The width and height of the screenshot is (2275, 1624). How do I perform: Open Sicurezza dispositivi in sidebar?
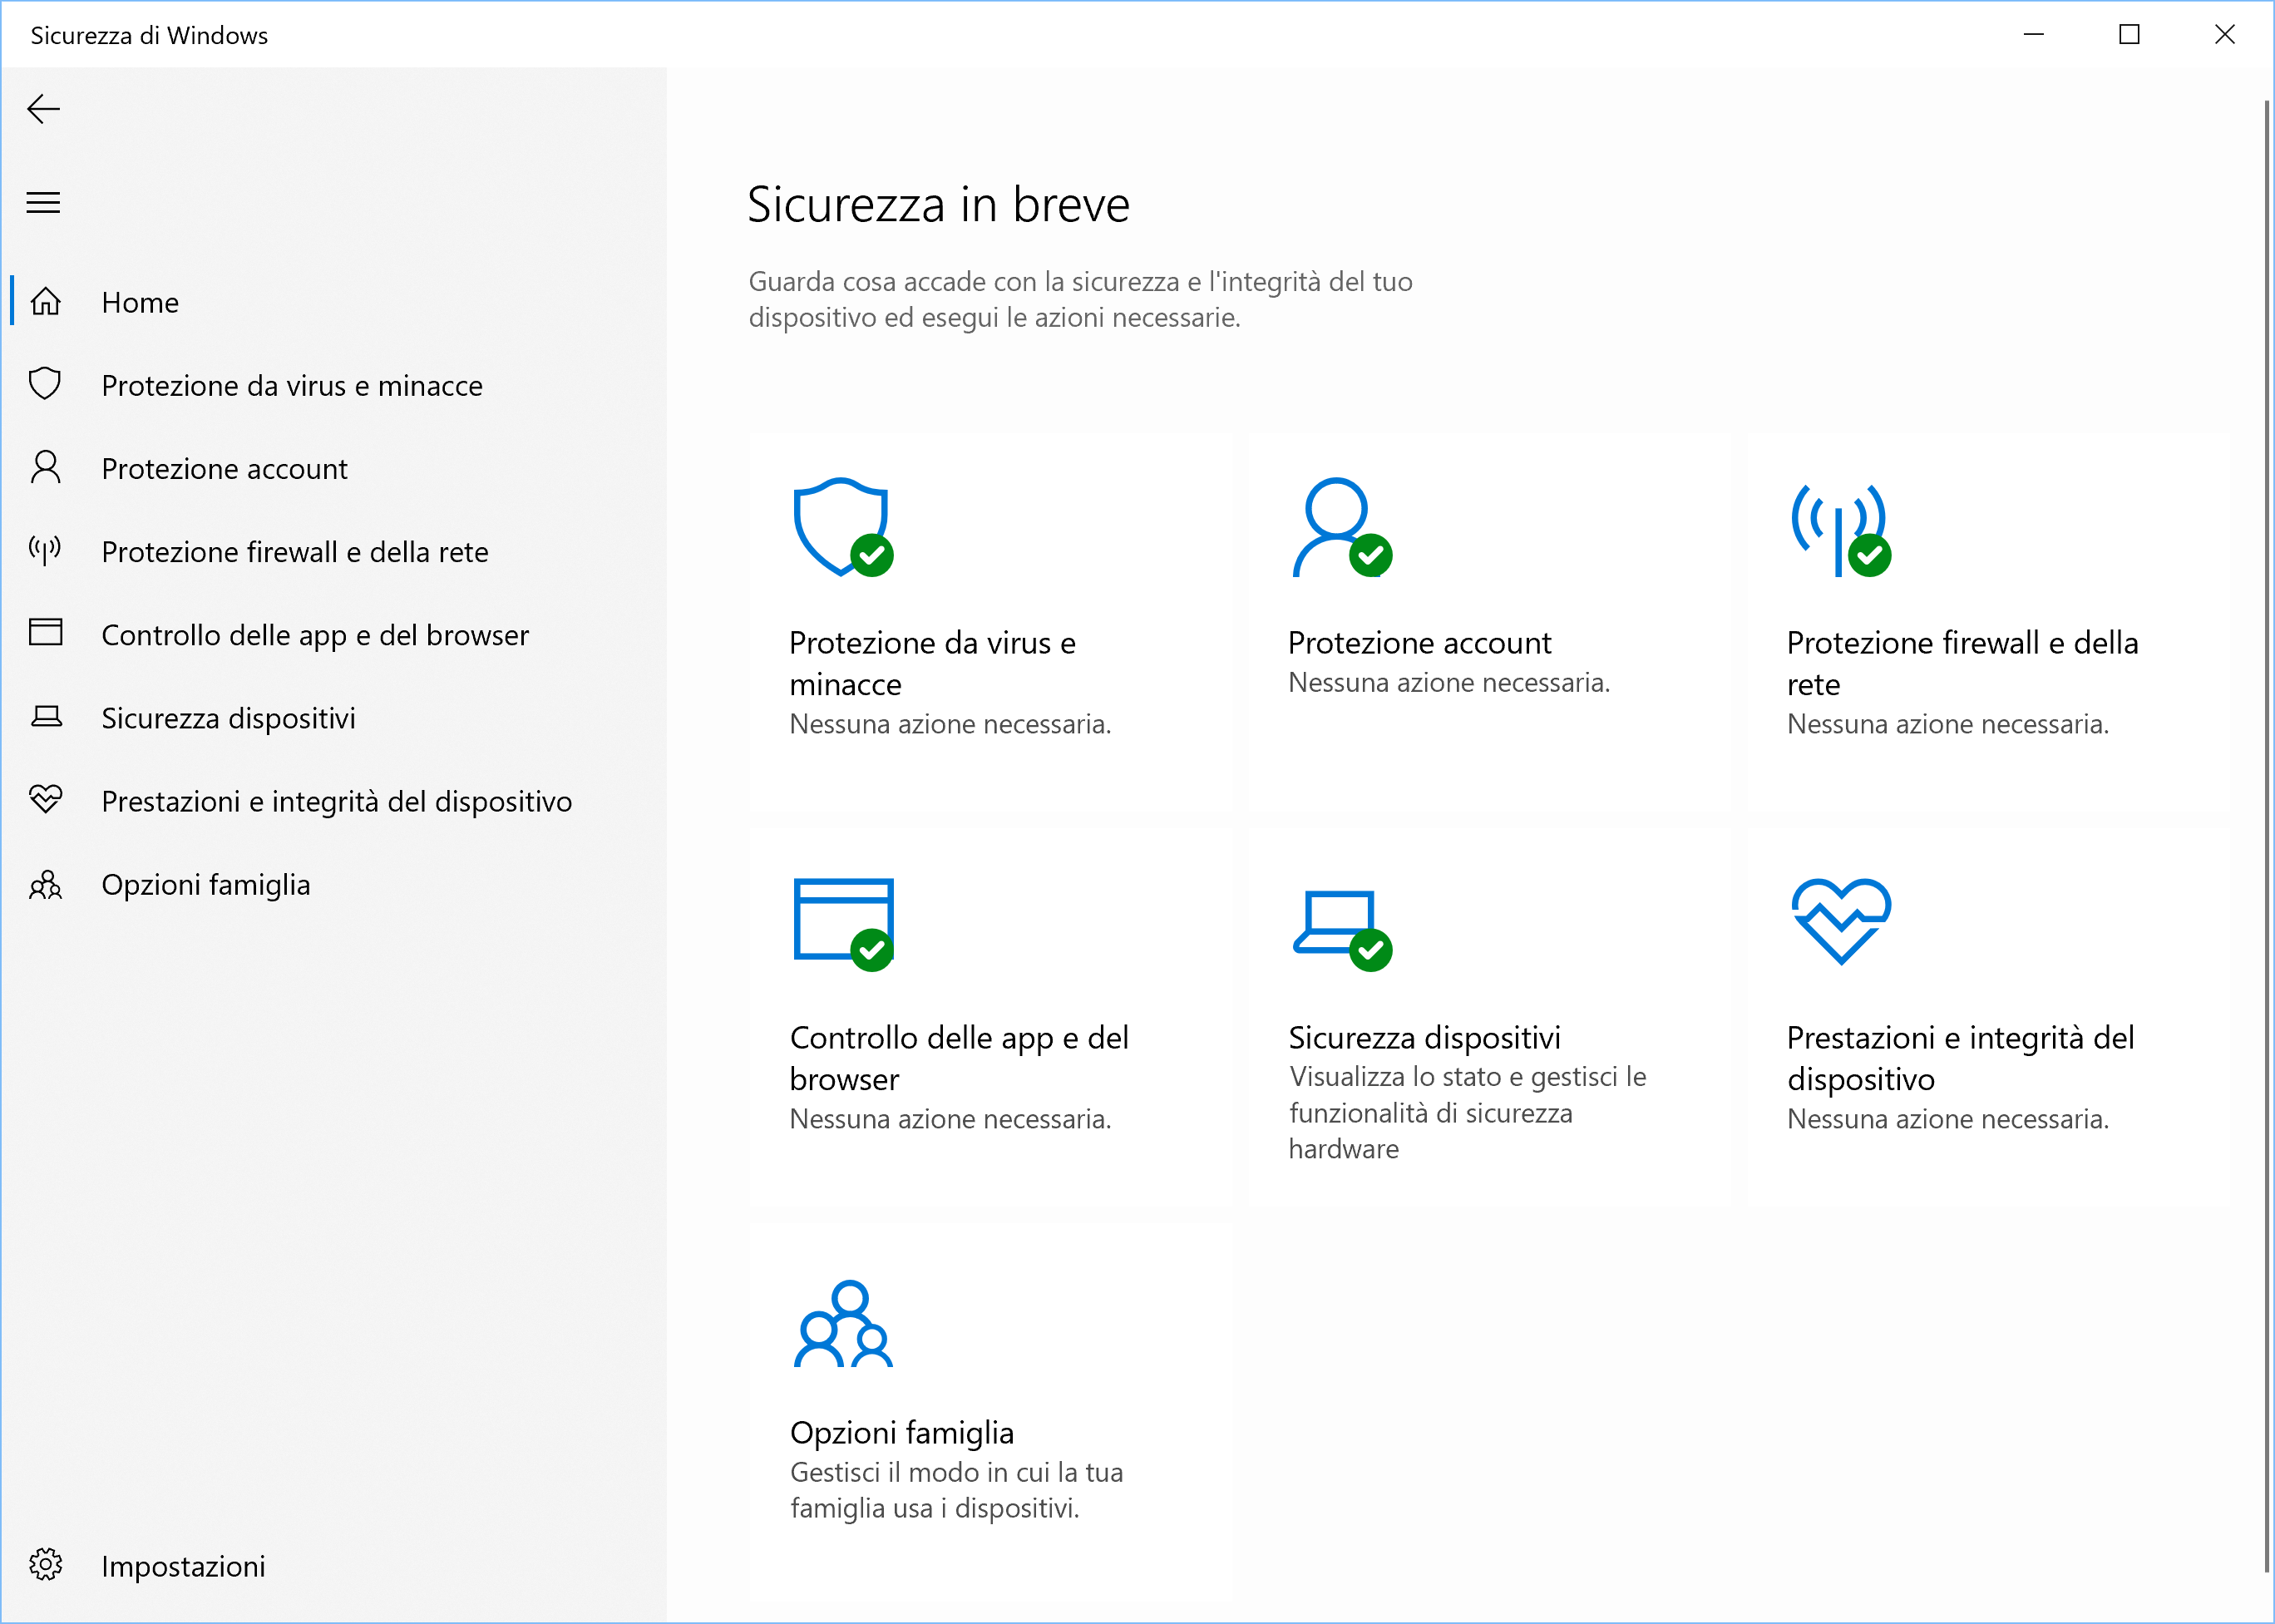(x=334, y=717)
